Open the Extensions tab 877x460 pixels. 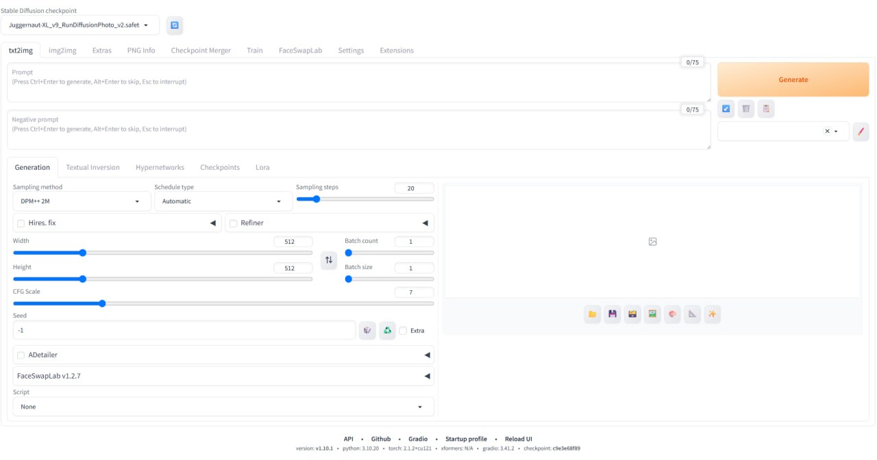tap(397, 51)
